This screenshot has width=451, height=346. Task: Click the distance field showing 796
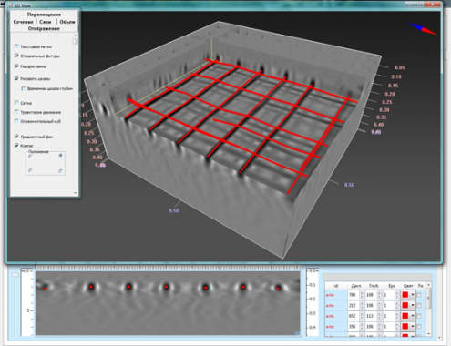coord(354,295)
